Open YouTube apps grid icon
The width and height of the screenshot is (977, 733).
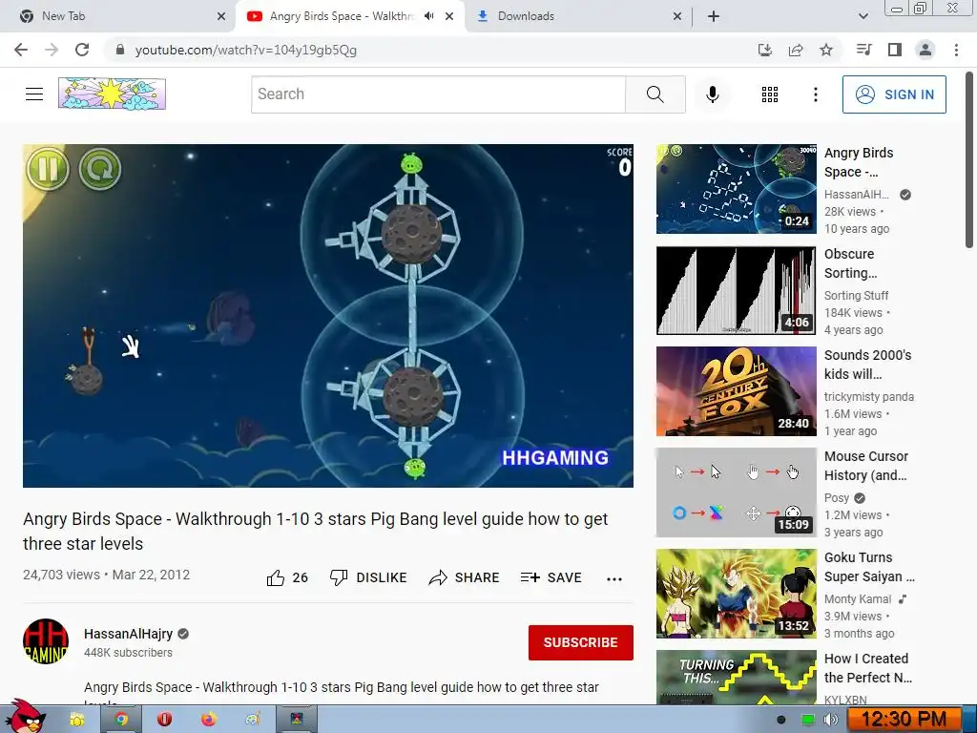[x=770, y=94]
